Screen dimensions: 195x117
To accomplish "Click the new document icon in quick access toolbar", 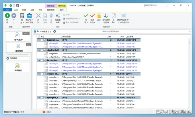I will [x=14, y=5].
